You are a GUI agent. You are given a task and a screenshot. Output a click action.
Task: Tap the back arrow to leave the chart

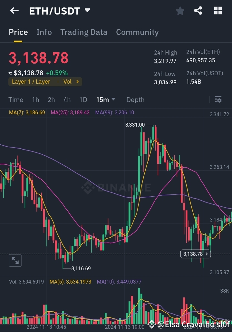[14, 10]
